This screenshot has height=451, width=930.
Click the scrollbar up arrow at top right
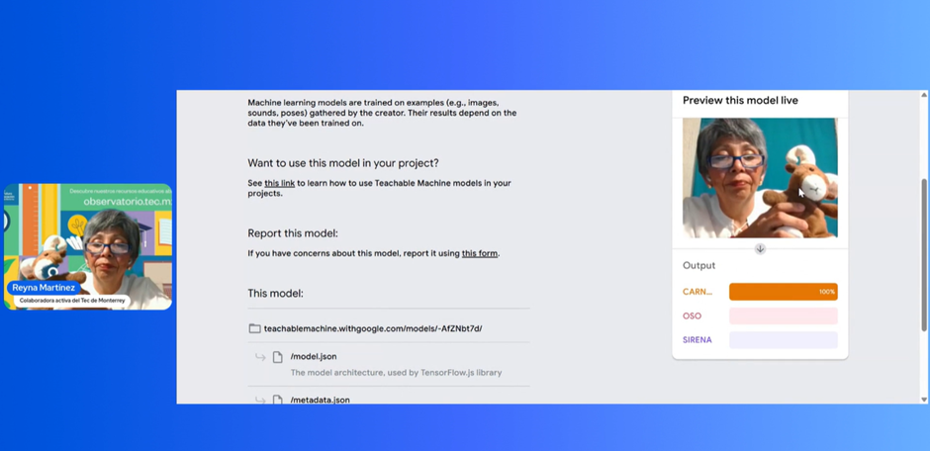(x=924, y=96)
